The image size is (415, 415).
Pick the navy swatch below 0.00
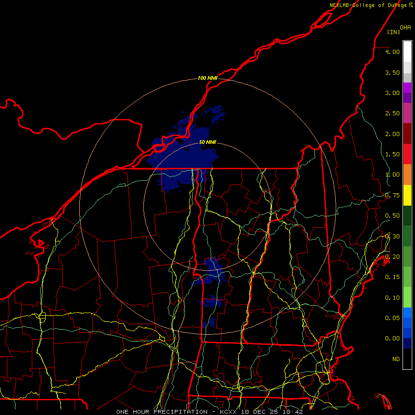pos(407,344)
